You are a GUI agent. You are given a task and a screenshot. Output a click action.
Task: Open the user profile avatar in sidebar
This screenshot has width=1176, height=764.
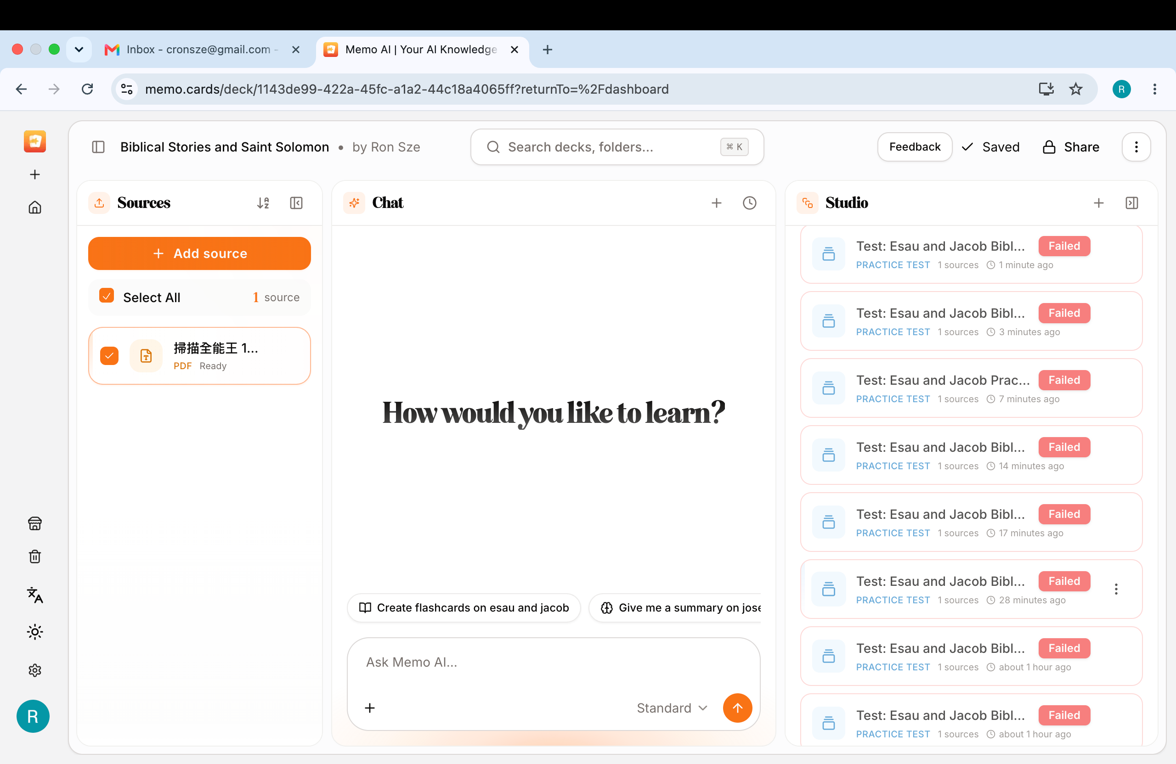[x=33, y=716]
